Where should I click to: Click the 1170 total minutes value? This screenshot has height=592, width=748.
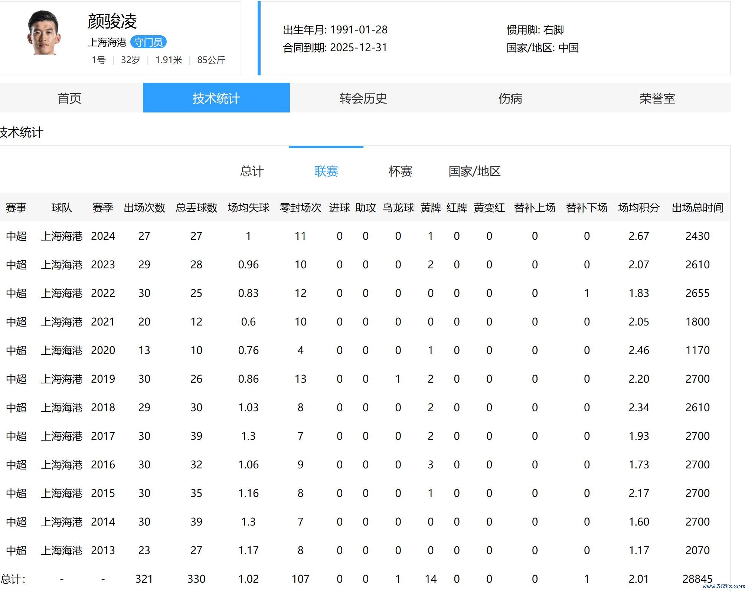698,350
